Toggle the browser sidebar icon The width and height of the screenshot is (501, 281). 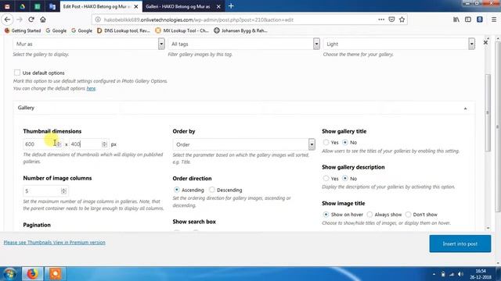468,20
